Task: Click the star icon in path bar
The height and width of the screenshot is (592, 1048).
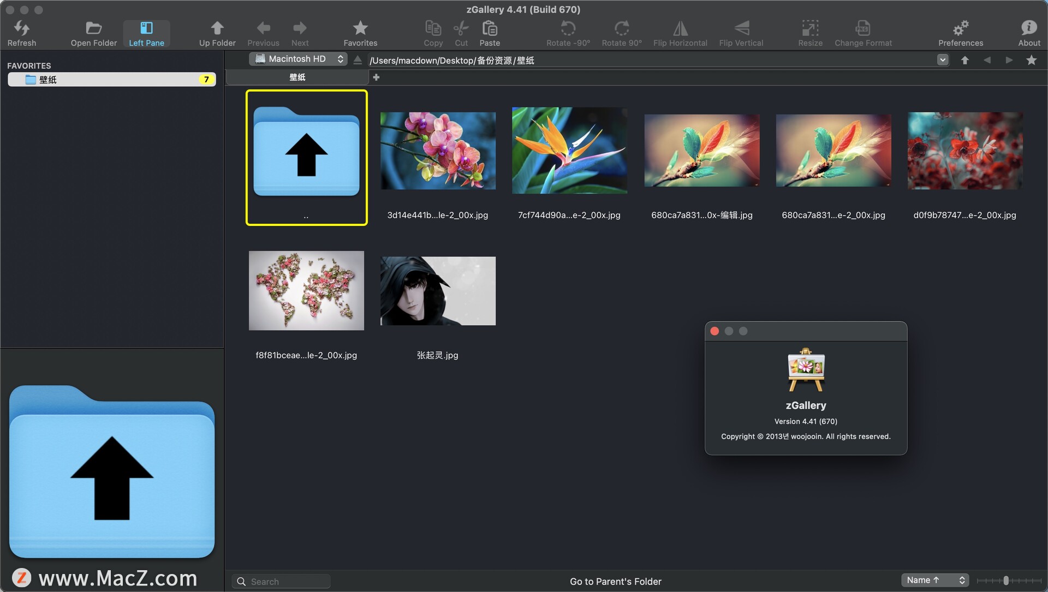Action: pyautogui.click(x=1031, y=60)
